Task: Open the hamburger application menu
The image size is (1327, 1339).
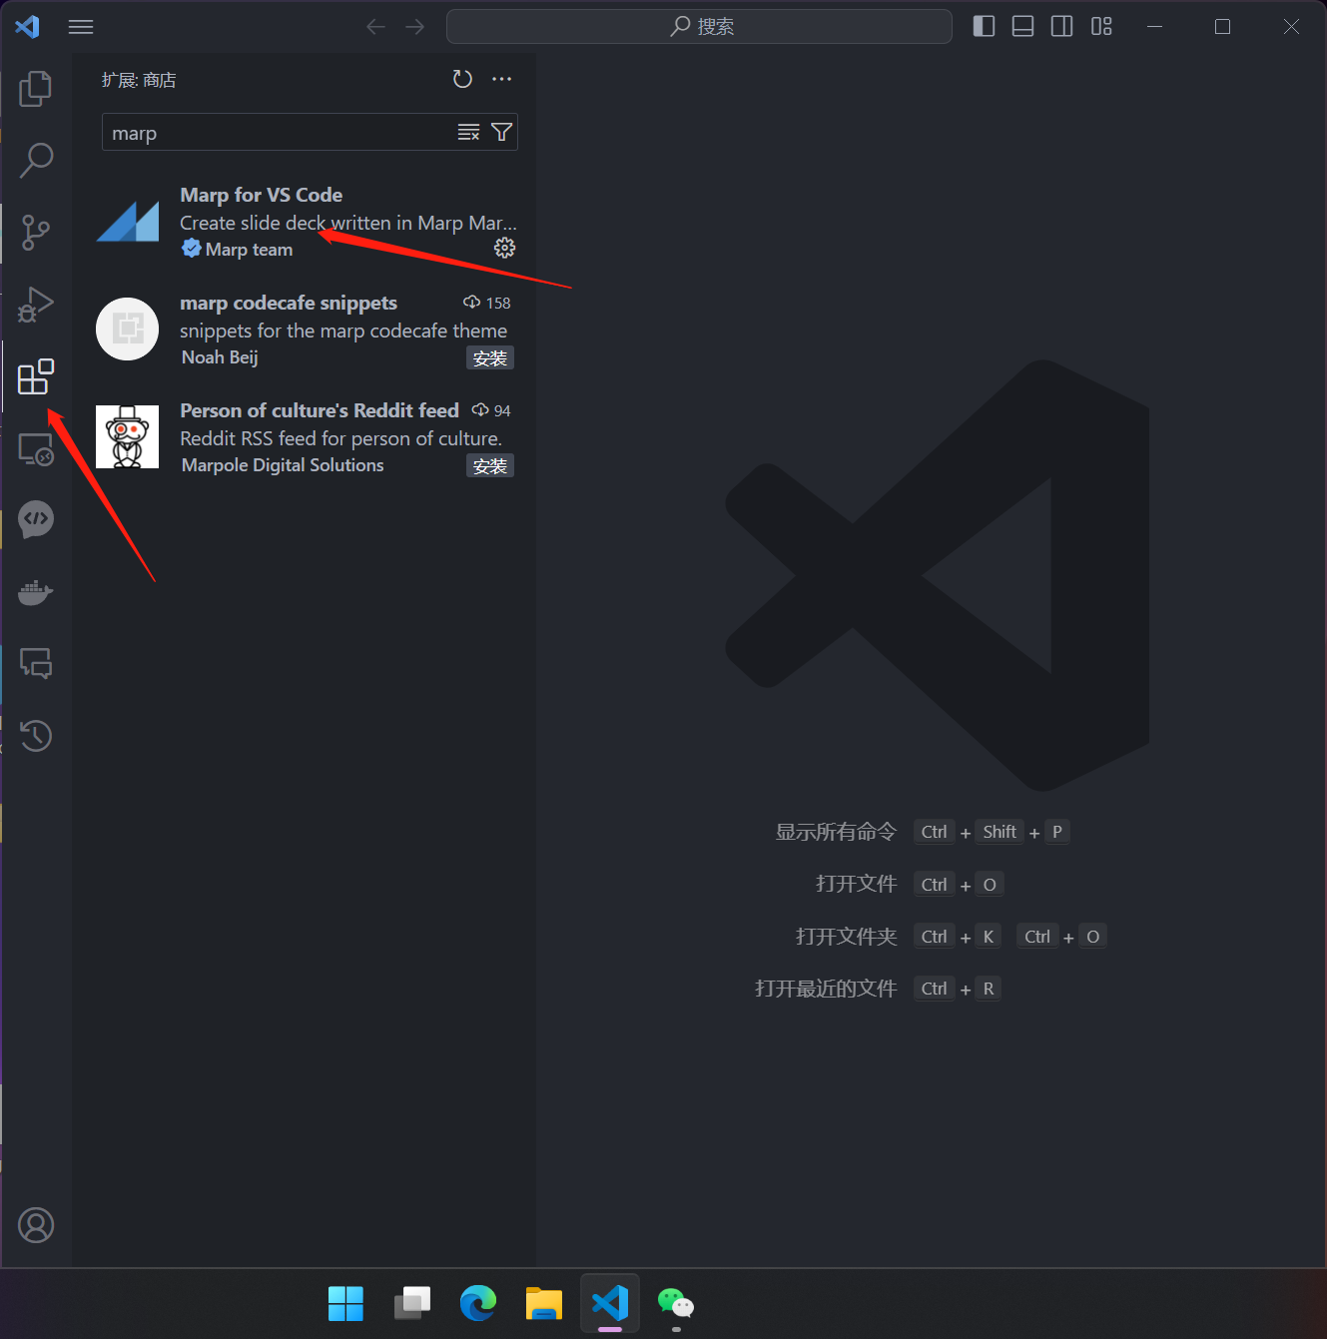Action: pyautogui.click(x=81, y=27)
